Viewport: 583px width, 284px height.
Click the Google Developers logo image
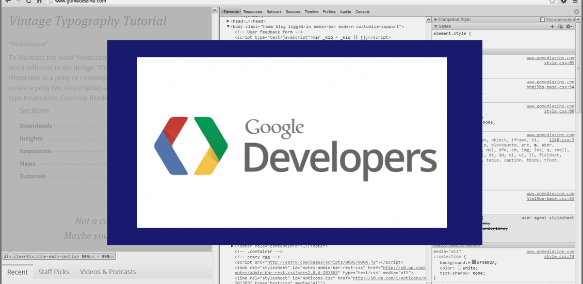click(x=292, y=143)
